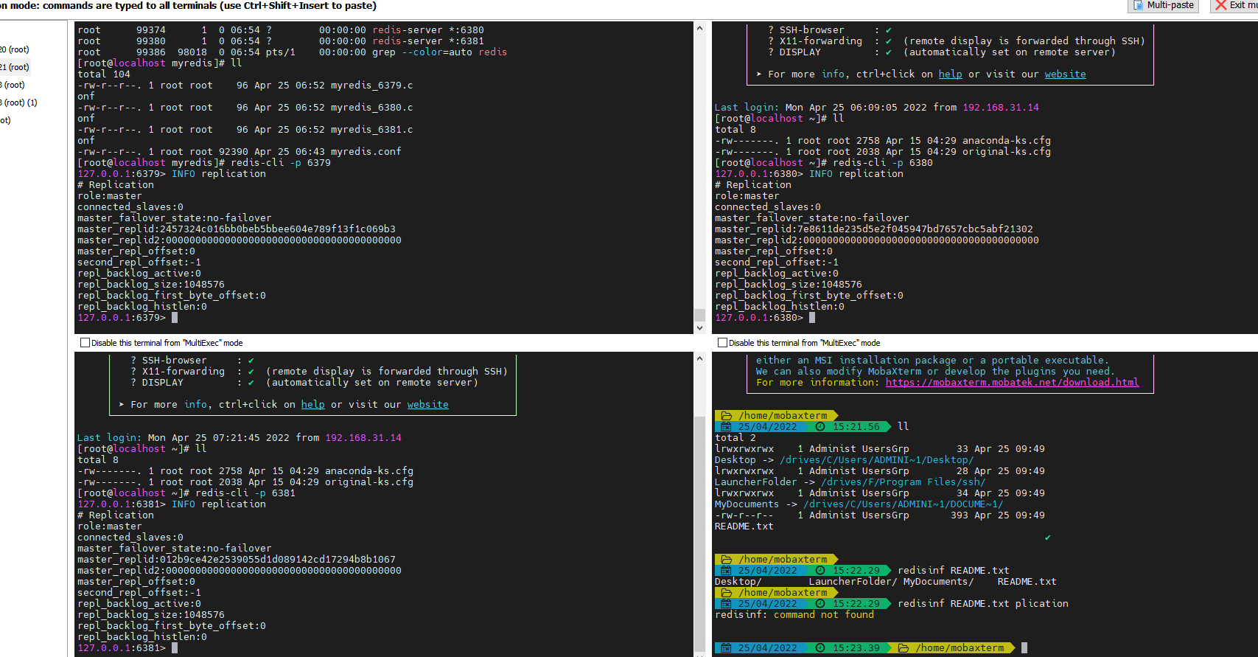The width and height of the screenshot is (1258, 657).
Task: Click the cursor at the 127.0.0.1:6381> prompt
Action: point(175,648)
